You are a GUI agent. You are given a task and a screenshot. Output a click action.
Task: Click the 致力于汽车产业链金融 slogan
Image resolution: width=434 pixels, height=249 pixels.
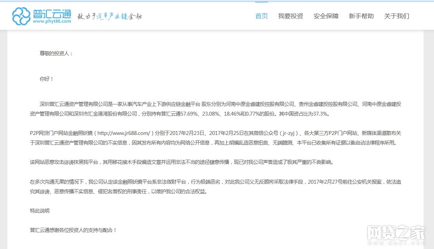pos(110,16)
